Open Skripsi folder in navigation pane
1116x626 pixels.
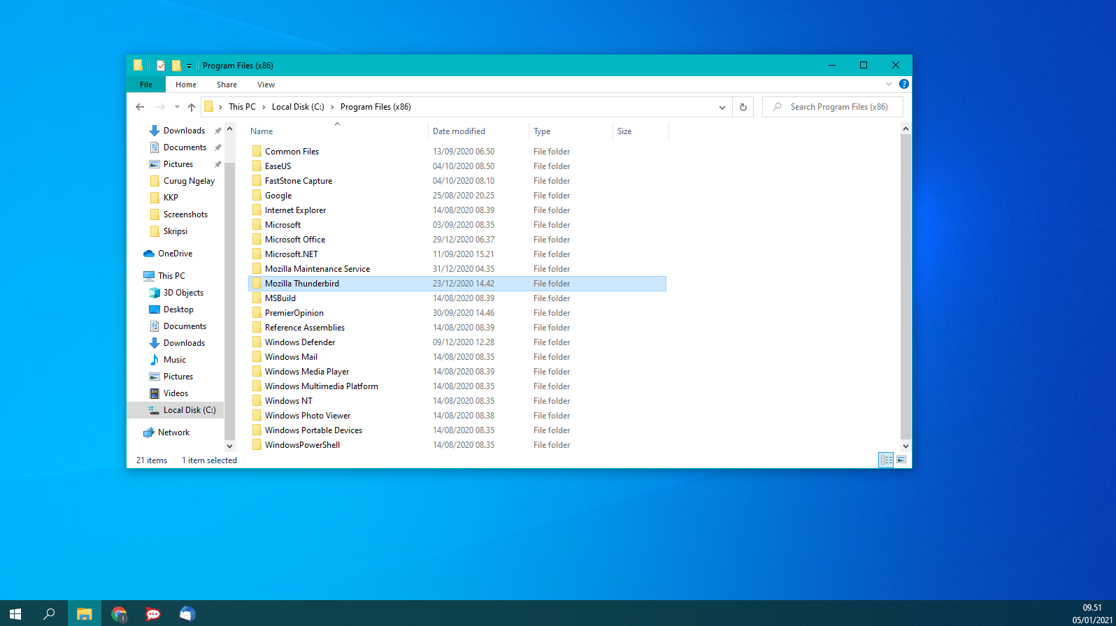point(175,231)
